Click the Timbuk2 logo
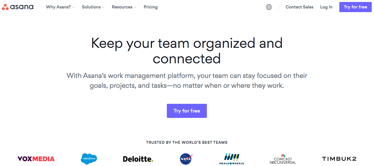The image size is (374, 166). point(339,159)
